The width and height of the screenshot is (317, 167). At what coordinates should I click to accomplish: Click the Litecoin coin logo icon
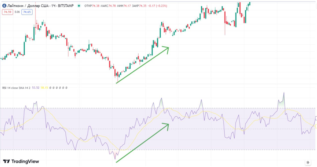click(4, 6)
